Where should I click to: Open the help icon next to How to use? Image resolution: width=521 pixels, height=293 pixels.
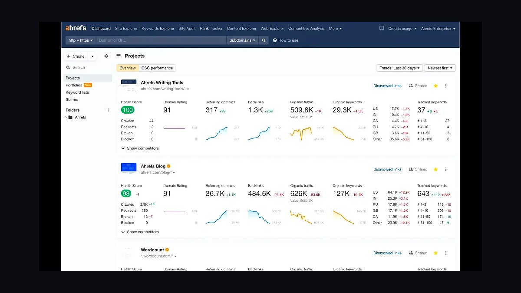pos(275,40)
